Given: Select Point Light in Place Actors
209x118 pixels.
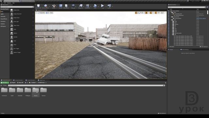Looking at the screenshot, I should pos(22,22).
